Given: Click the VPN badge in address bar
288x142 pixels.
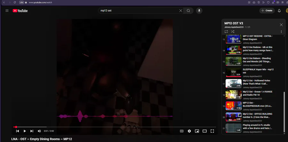Looking at the screenshot, I should pyautogui.click(x=21, y=2).
